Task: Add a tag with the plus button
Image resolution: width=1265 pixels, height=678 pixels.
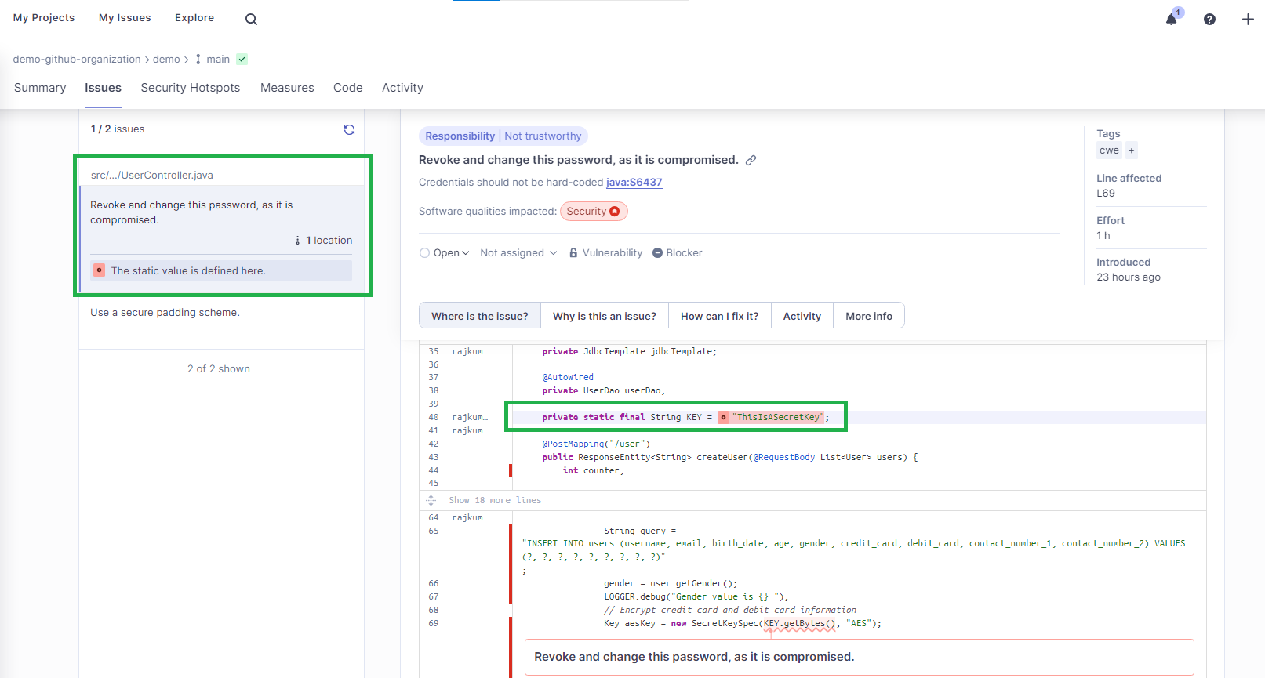Action: 1131,150
